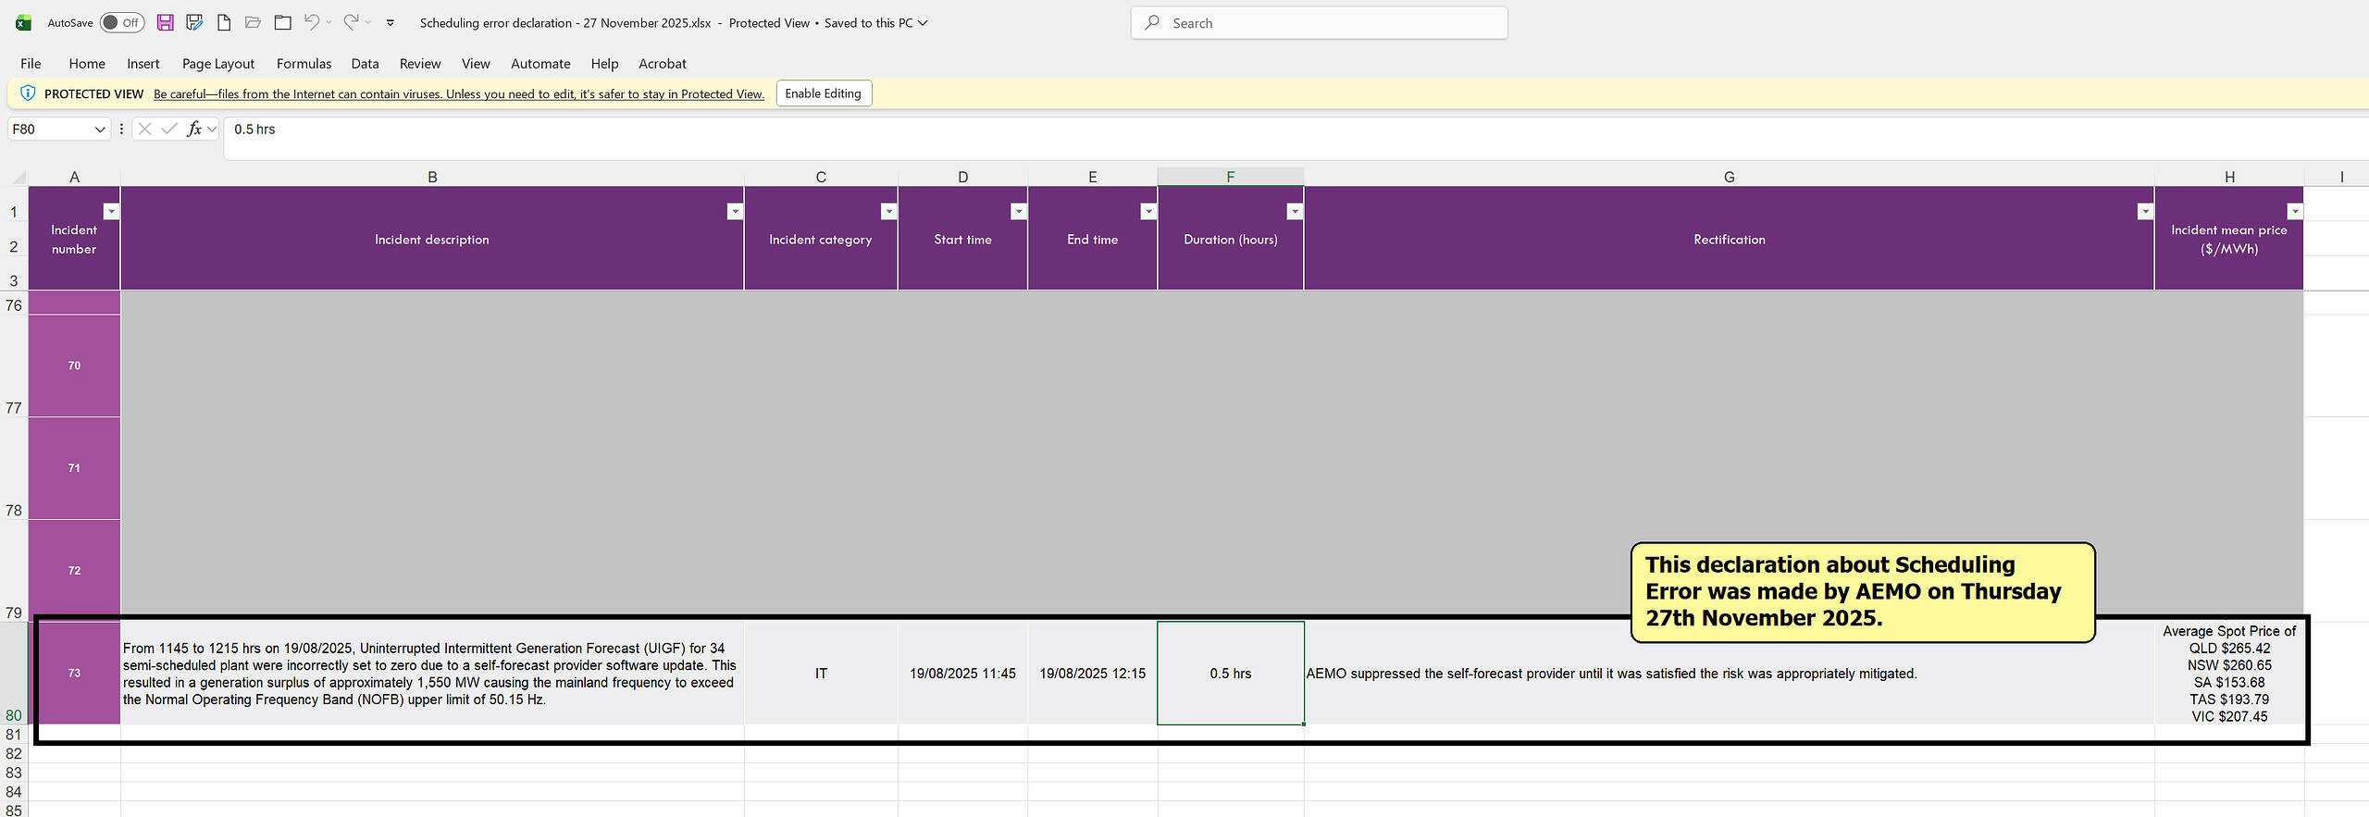2369x817 pixels.
Task: Click the New blank file icon
Action: [x=224, y=23]
